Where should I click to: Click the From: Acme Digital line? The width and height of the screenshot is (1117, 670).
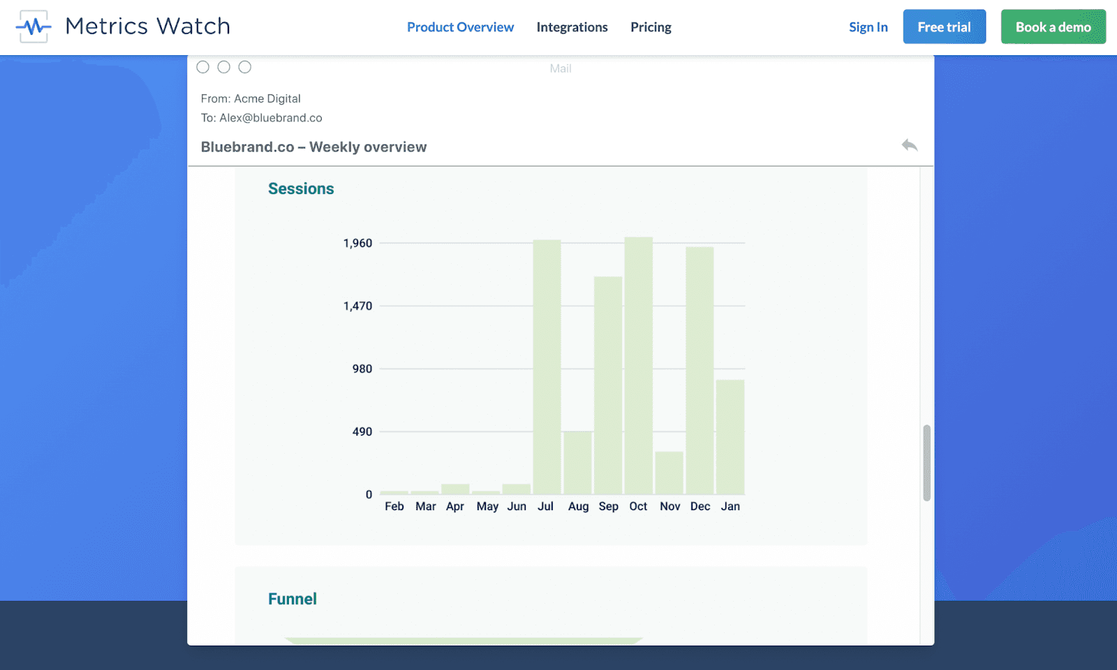[251, 98]
